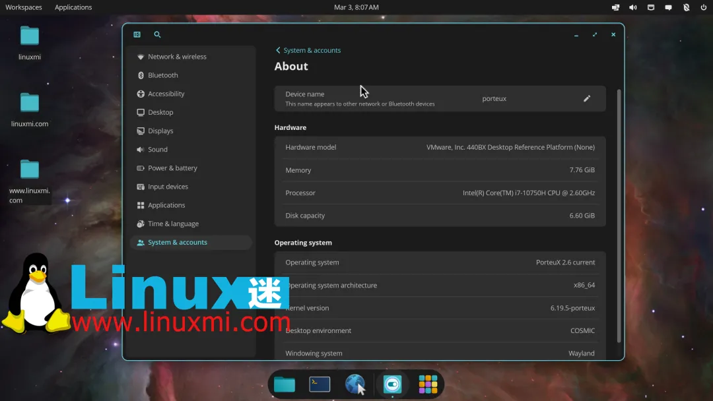
Task: Select System & accounts sidebar entry
Action: (x=191, y=243)
